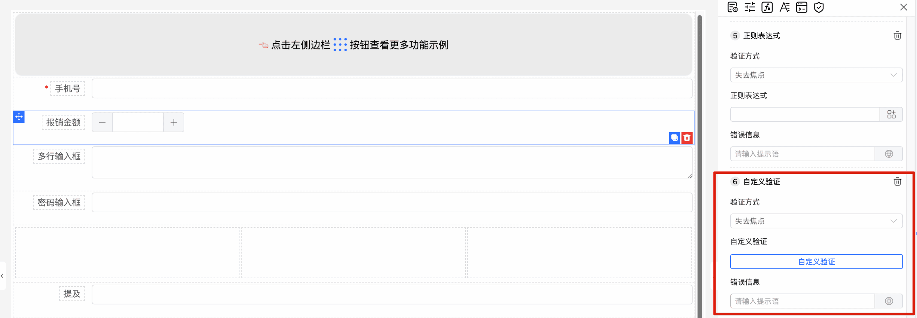This screenshot has height=318, width=917.
Task: Delete rule 6 自定义验证 via trash icon
Action: tap(897, 182)
